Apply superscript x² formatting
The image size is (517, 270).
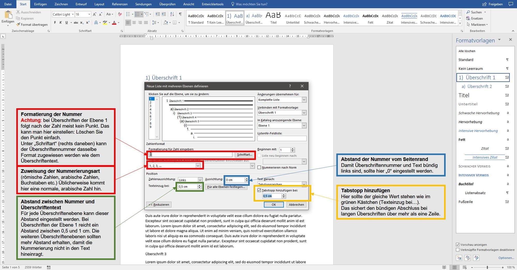click(x=88, y=22)
